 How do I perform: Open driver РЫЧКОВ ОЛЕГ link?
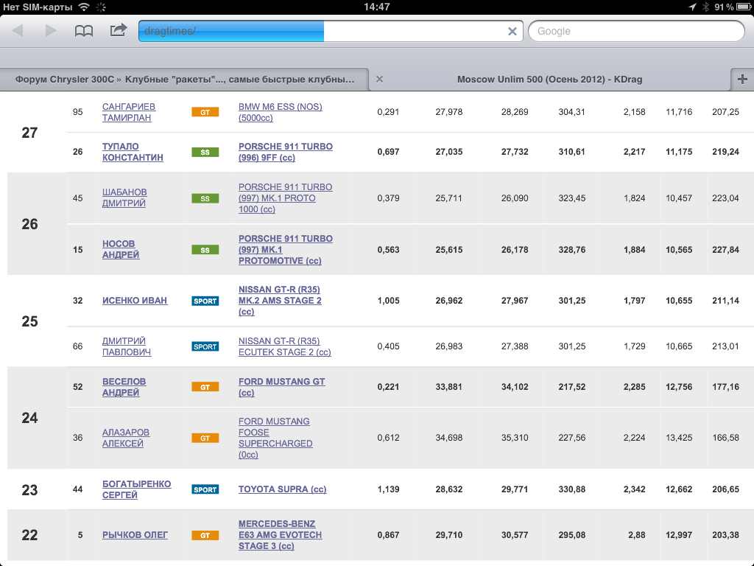[135, 535]
